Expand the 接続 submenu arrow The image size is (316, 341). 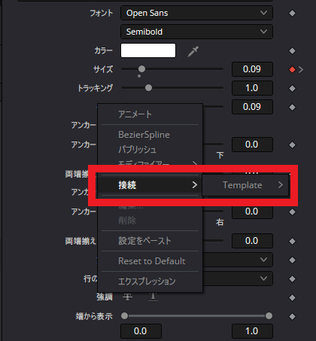pyautogui.click(x=195, y=185)
